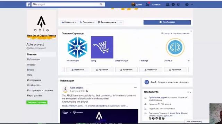Click Посмотреть еще предложения link
This screenshot has height=124, width=222.
[x=175, y=33]
